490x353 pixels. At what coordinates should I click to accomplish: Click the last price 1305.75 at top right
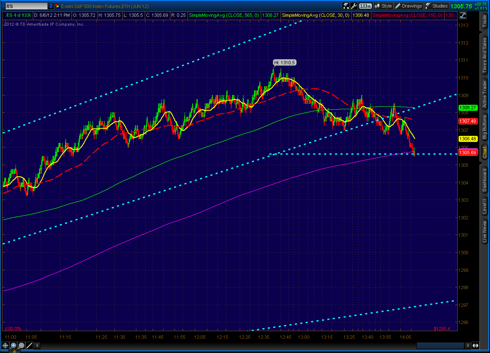[x=461, y=6]
